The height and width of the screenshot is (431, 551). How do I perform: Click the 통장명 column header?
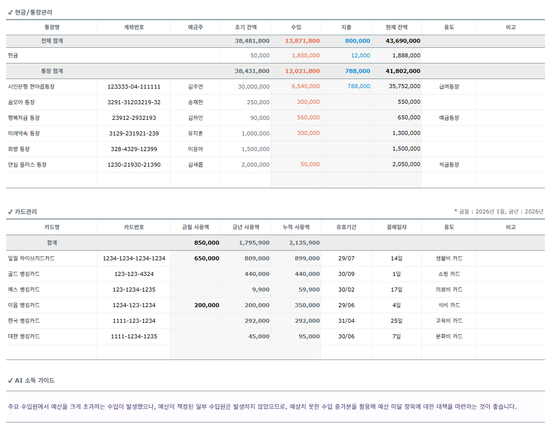(x=52, y=27)
